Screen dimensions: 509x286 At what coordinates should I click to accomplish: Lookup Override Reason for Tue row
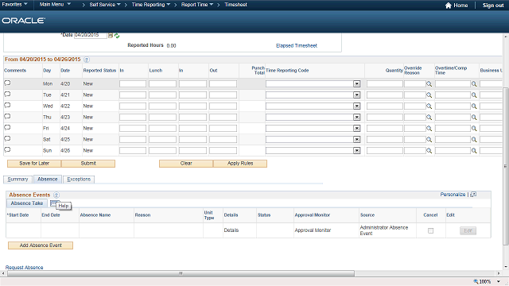429,95
